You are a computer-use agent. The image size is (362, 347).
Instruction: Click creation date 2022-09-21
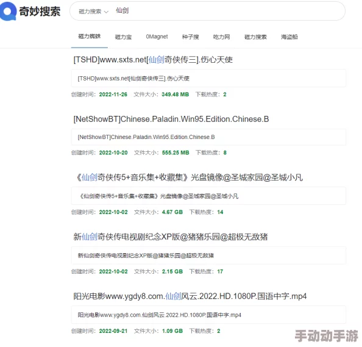pos(113,331)
